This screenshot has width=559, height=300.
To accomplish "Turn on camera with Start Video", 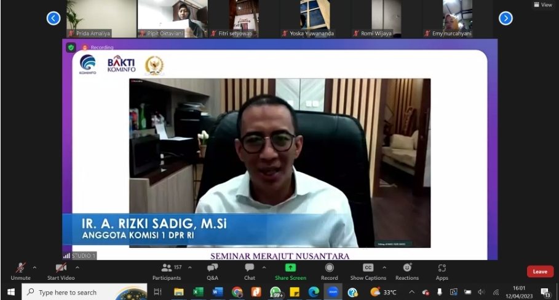I will (x=61, y=272).
